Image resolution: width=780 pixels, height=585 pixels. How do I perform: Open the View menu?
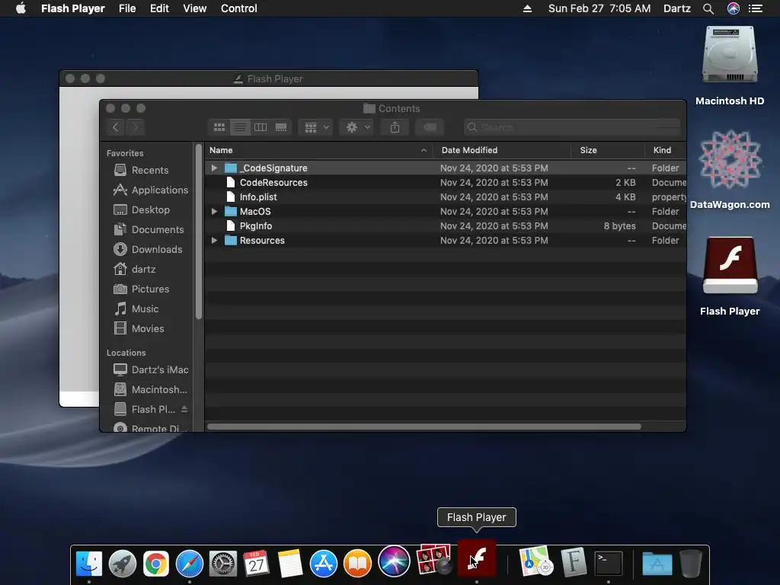click(194, 8)
